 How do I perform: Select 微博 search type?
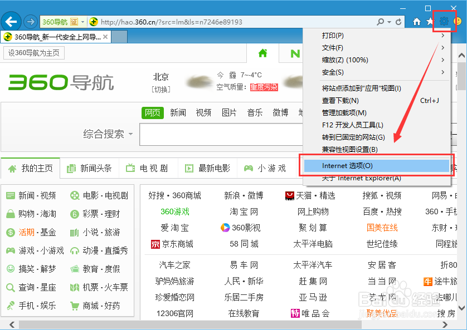click(x=280, y=112)
